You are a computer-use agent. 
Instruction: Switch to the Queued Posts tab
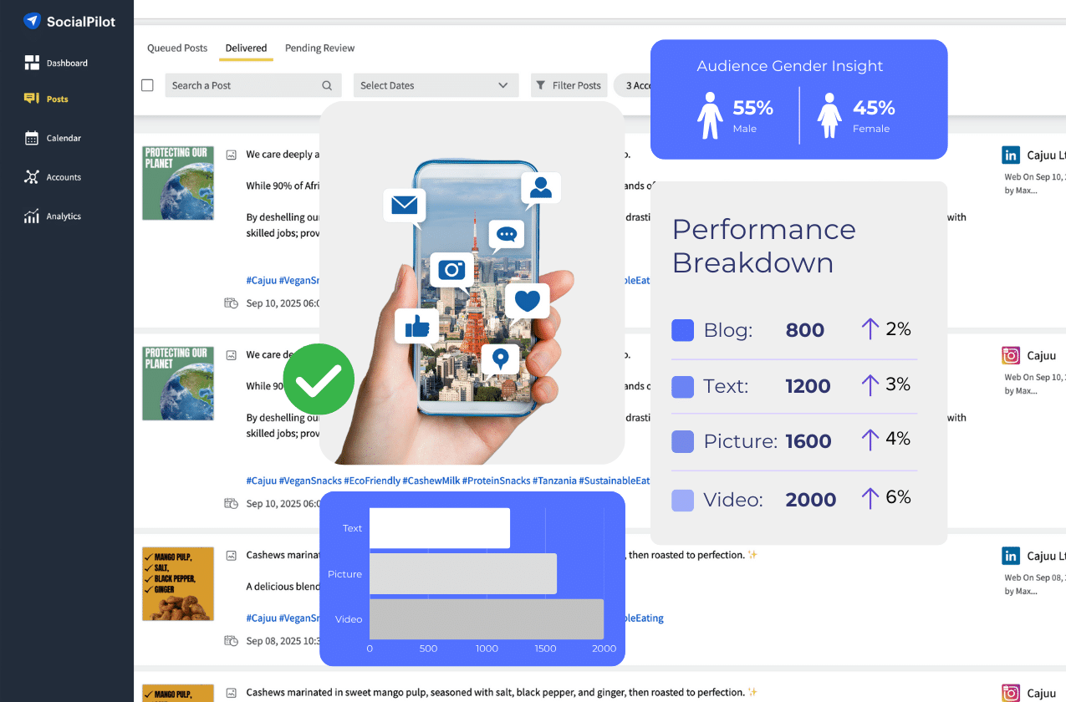pos(177,48)
